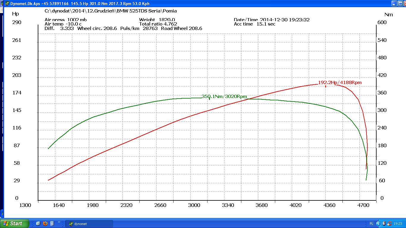The width and height of the screenshot is (406, 228).
Task: Click the battery tray icon
Action: pyautogui.click(x=384, y=224)
